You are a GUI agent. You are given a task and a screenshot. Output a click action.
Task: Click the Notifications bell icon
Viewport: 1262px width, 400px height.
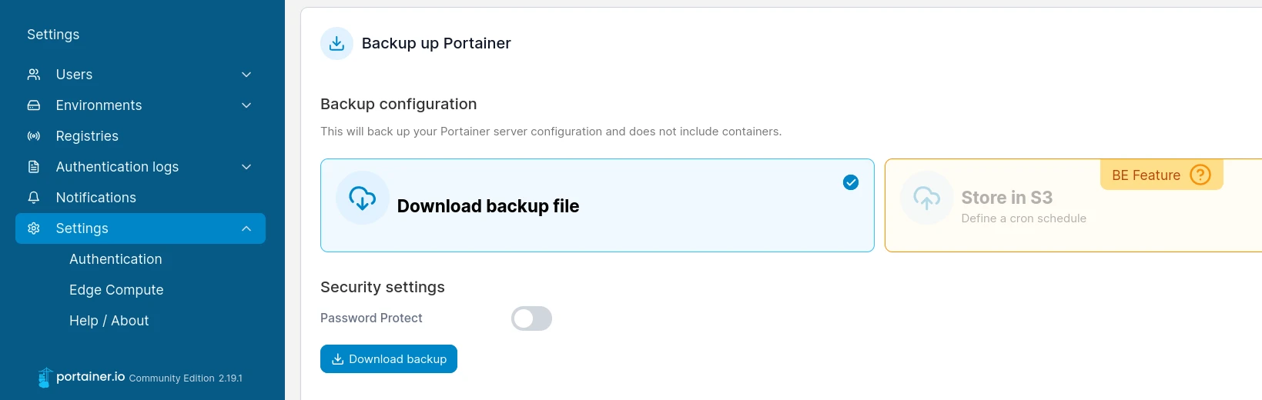[x=34, y=198]
